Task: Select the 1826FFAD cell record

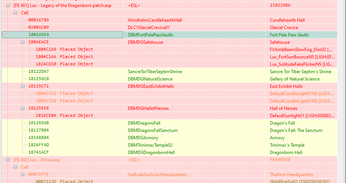Action: pos(38,145)
